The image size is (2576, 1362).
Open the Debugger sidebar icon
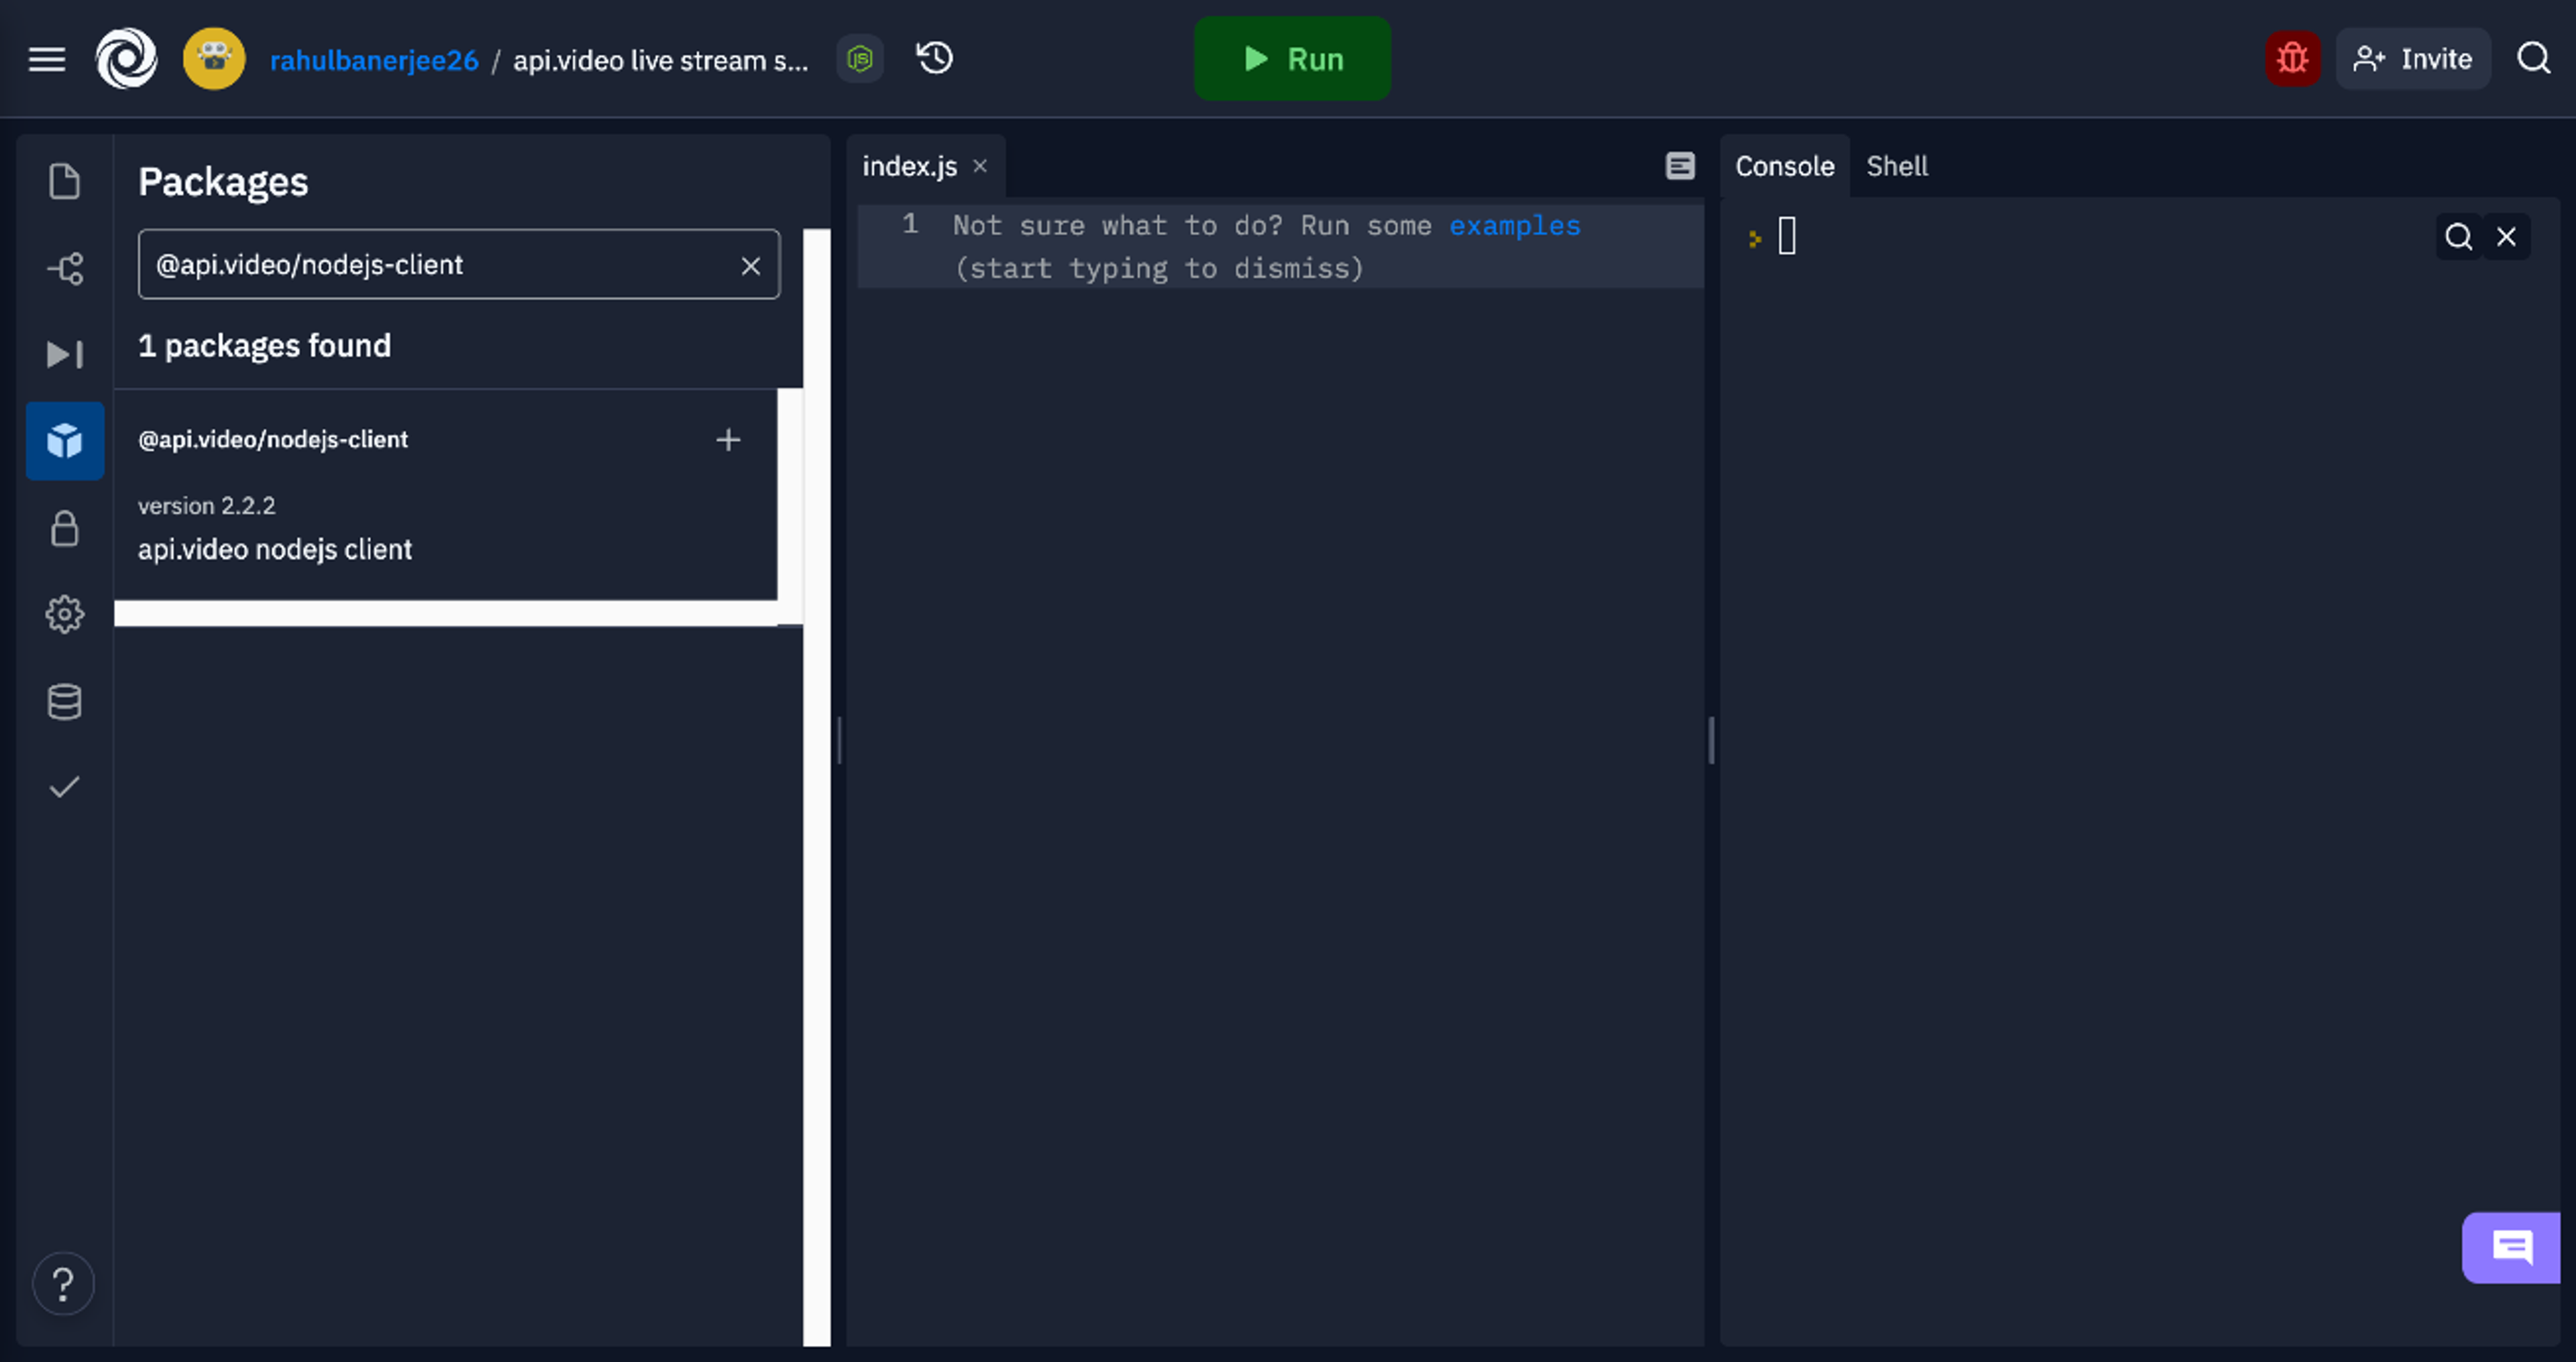(x=65, y=354)
